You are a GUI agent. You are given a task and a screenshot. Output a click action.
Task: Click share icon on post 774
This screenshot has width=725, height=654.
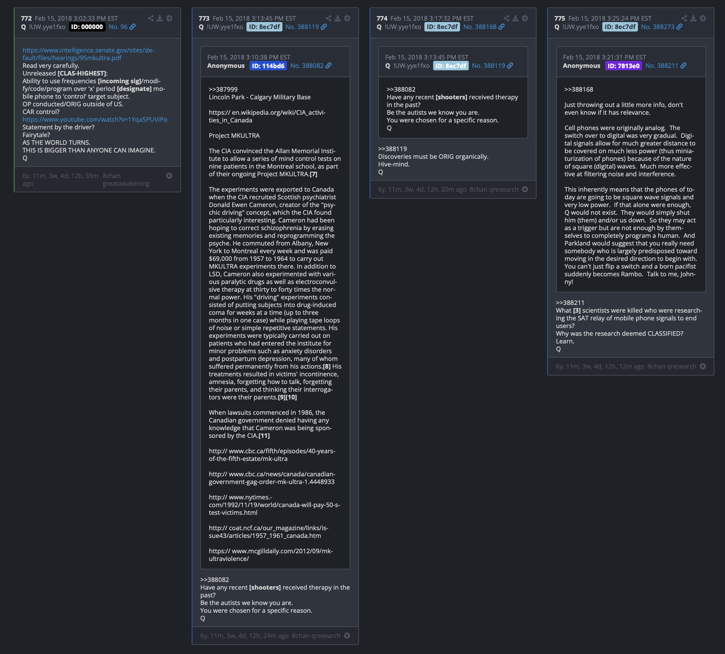pos(506,18)
